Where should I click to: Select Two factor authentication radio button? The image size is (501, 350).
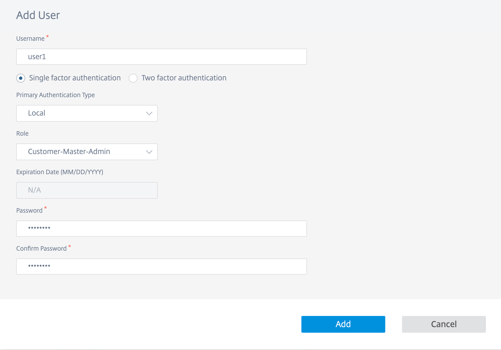coord(133,78)
